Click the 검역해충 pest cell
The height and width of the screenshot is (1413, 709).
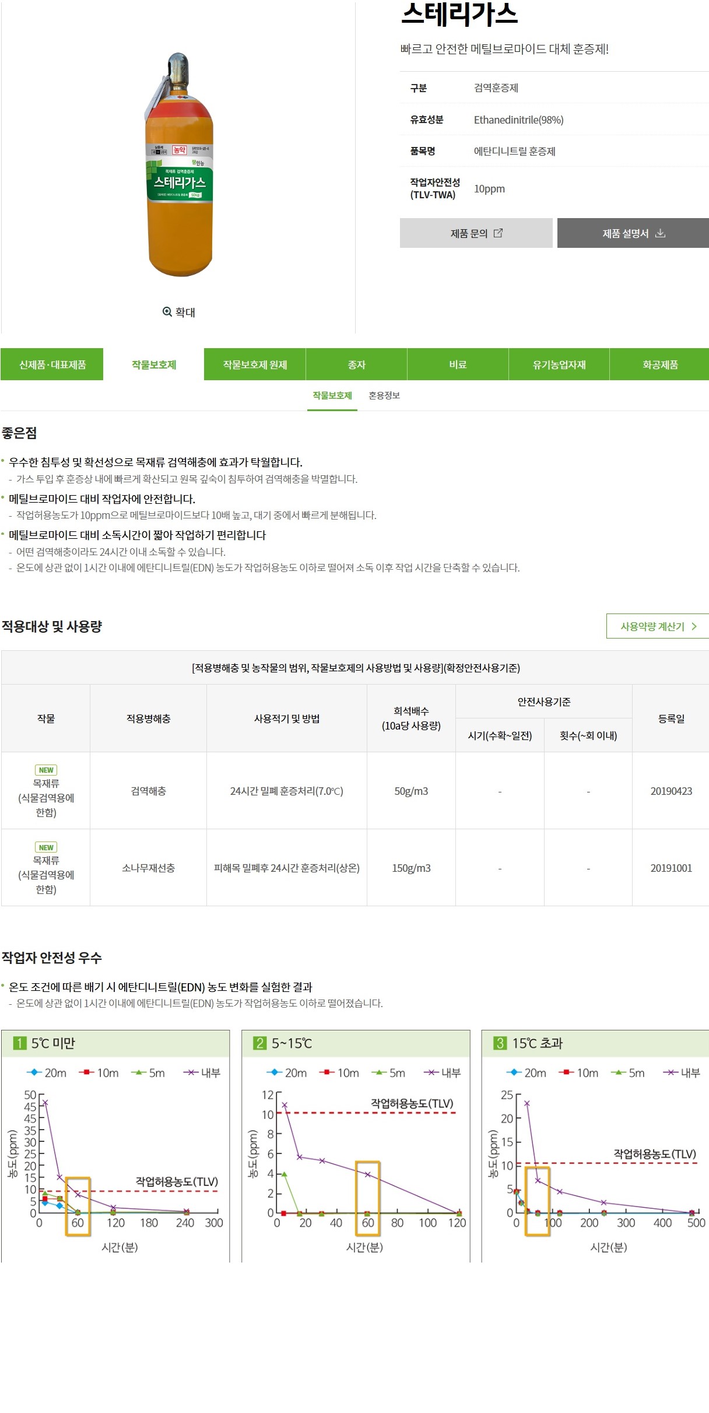click(x=148, y=791)
